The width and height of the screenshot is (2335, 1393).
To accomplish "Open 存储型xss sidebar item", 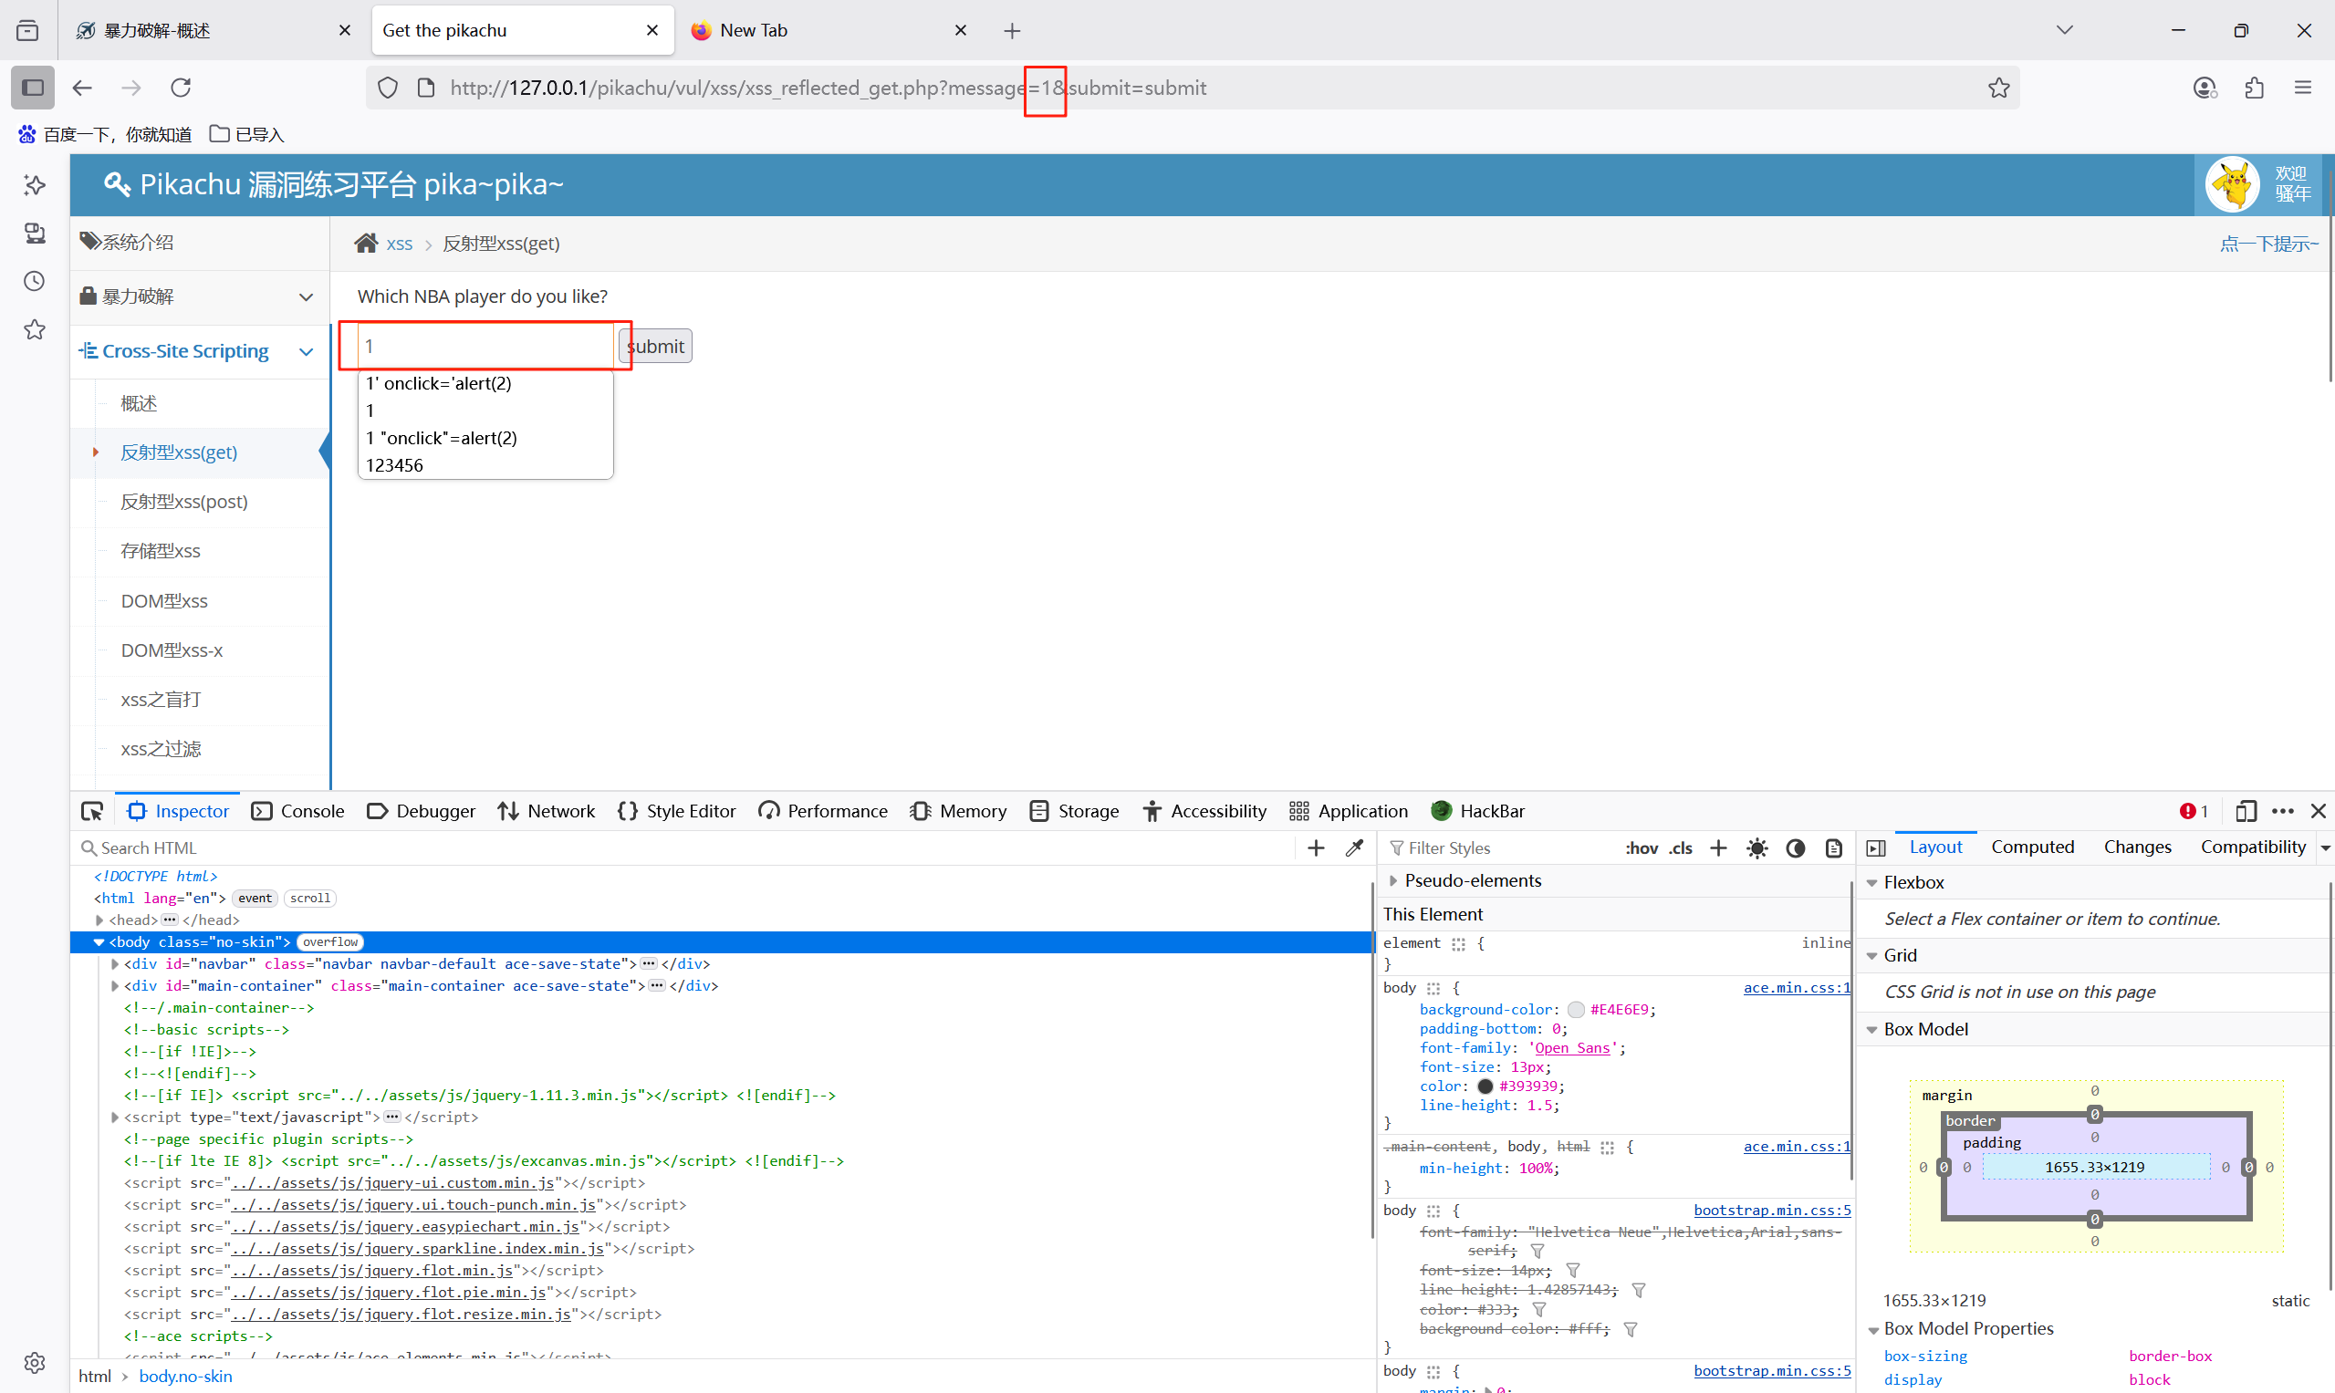I will 161,551.
